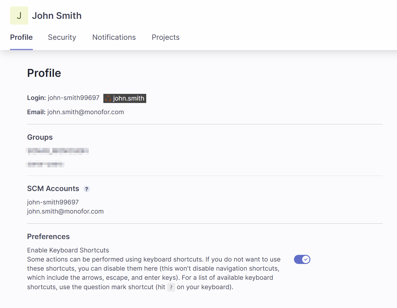The height and width of the screenshot is (308, 397).
Task: Click the SCM account email entry
Action: coord(65,211)
